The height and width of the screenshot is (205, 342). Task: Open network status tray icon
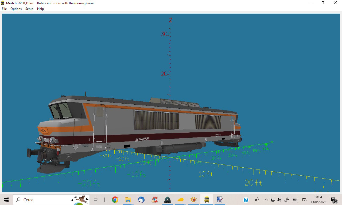point(273,200)
